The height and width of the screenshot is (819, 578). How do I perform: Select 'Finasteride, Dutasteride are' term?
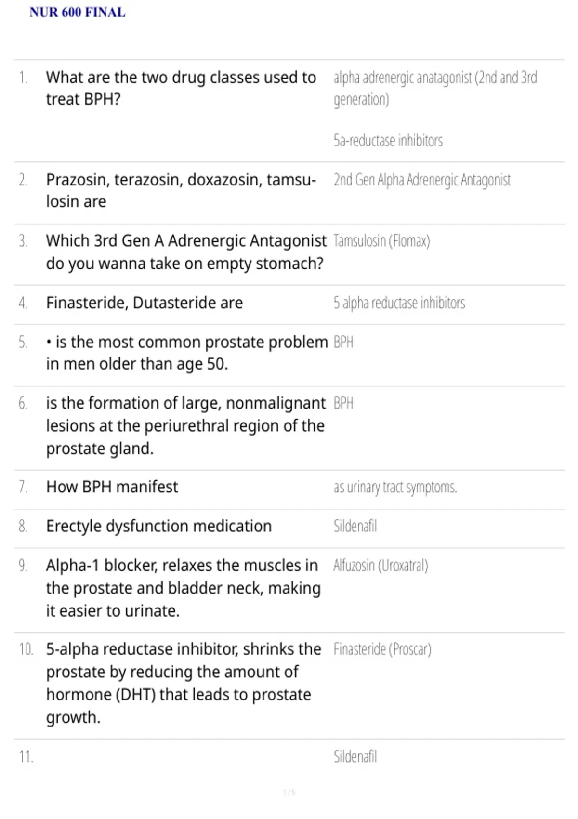144,303
